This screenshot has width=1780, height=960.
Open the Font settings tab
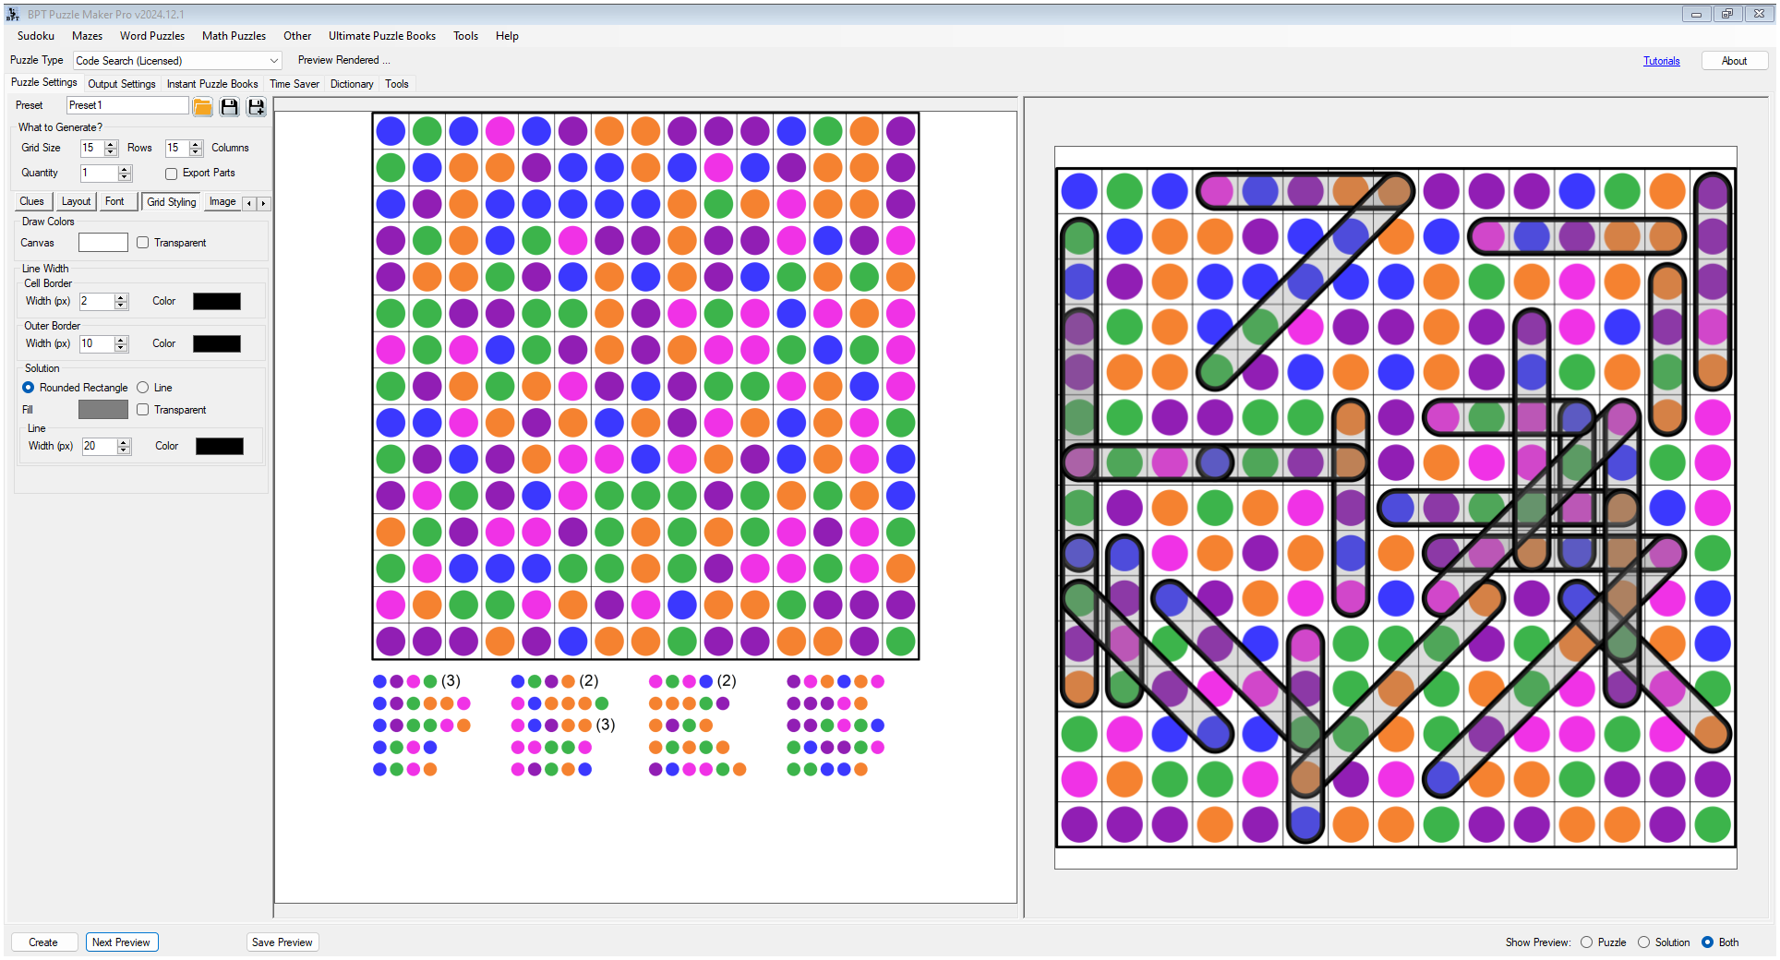pos(116,201)
